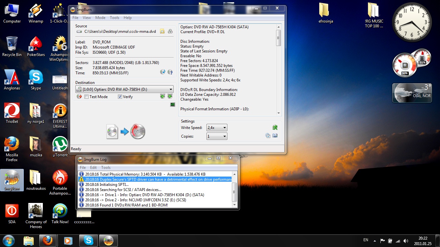
Task: Select the SPTD driver warning log line
Action: pyautogui.click(x=155, y=179)
